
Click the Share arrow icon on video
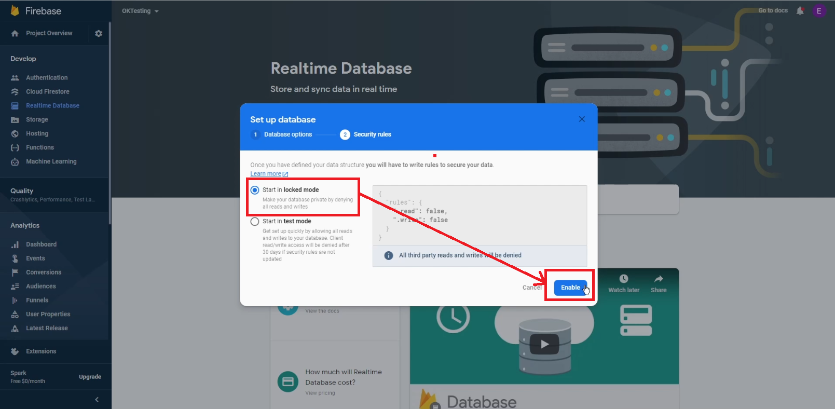point(659,279)
